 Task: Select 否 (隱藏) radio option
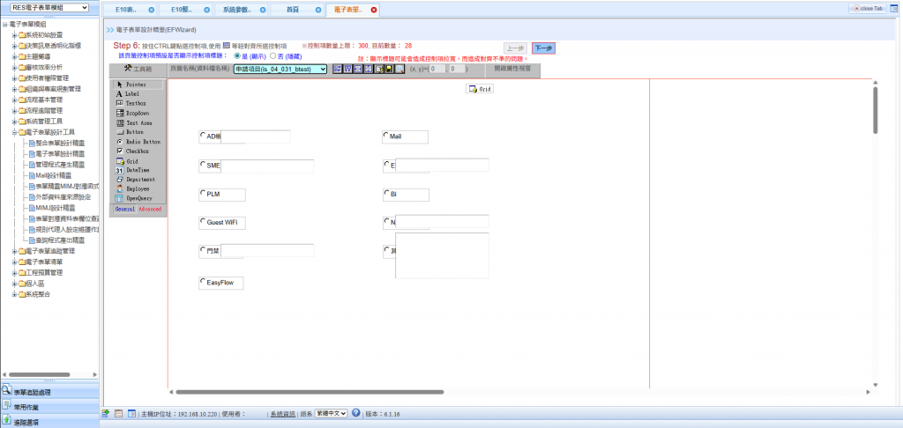(273, 56)
